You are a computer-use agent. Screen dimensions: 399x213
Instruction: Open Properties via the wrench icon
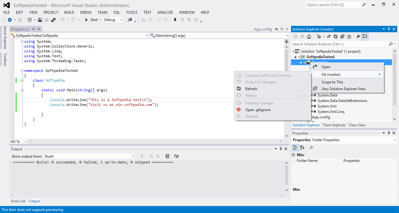tap(358, 37)
